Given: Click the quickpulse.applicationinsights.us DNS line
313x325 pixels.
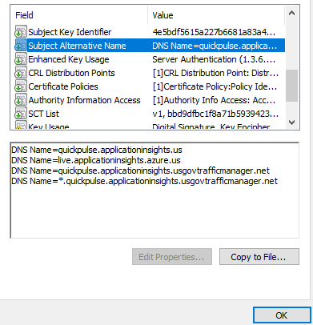Looking at the screenshot, I should point(97,150).
